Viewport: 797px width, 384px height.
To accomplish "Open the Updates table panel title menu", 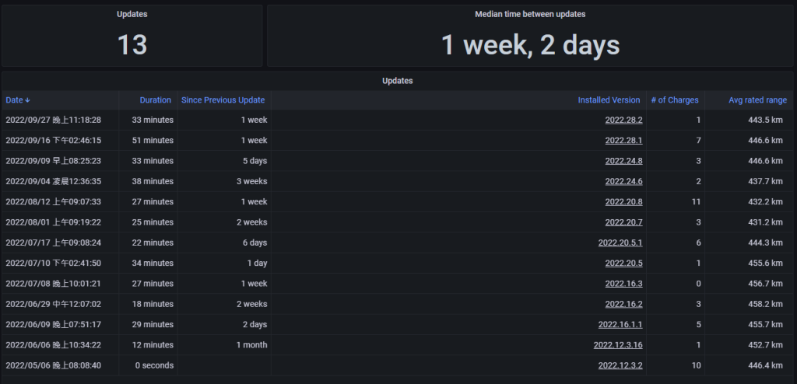I will [397, 81].
